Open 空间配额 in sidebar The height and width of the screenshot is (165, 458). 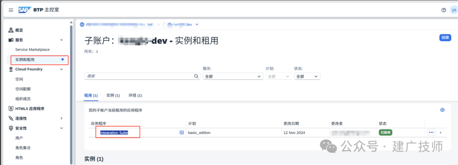[x=23, y=89]
